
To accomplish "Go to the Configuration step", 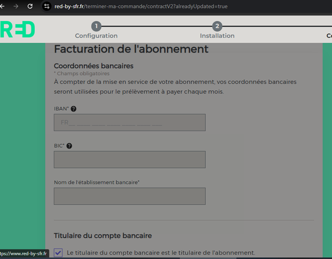I will click(96, 36).
